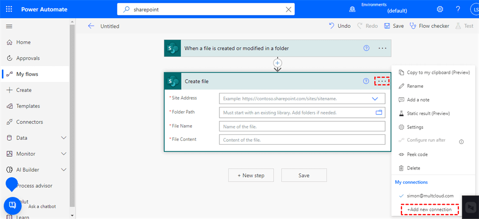479x219 pixels.
Task: Click the AI Builder icon
Action: (10, 170)
